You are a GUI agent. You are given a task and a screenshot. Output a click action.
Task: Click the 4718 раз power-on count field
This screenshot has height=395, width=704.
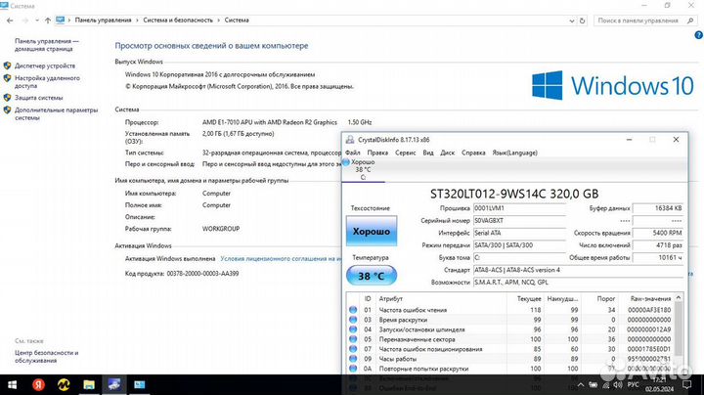point(658,245)
